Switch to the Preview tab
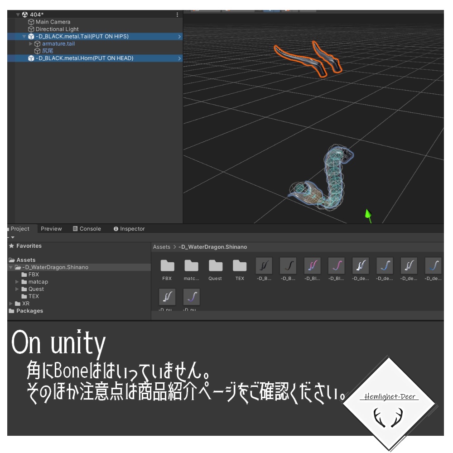Screen dimensions: 453x453 [51, 228]
